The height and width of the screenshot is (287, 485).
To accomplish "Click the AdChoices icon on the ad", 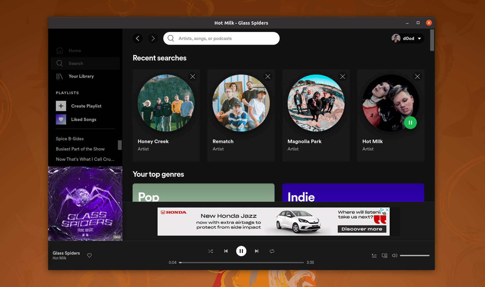I will pyautogui.click(x=382, y=210).
